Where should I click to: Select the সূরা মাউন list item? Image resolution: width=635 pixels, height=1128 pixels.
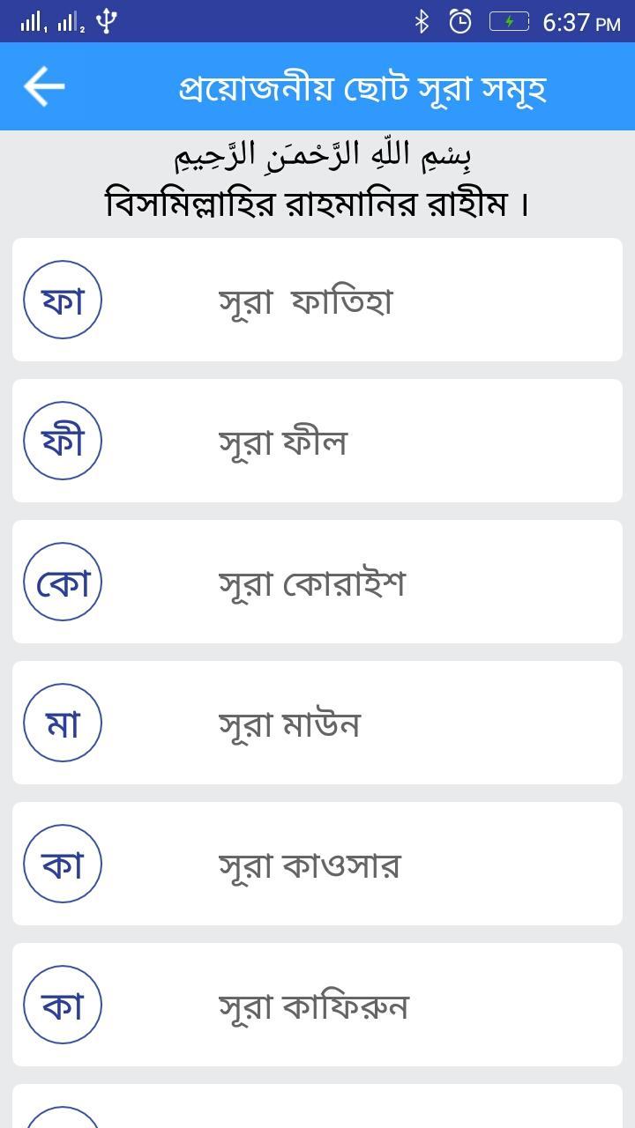click(x=290, y=724)
